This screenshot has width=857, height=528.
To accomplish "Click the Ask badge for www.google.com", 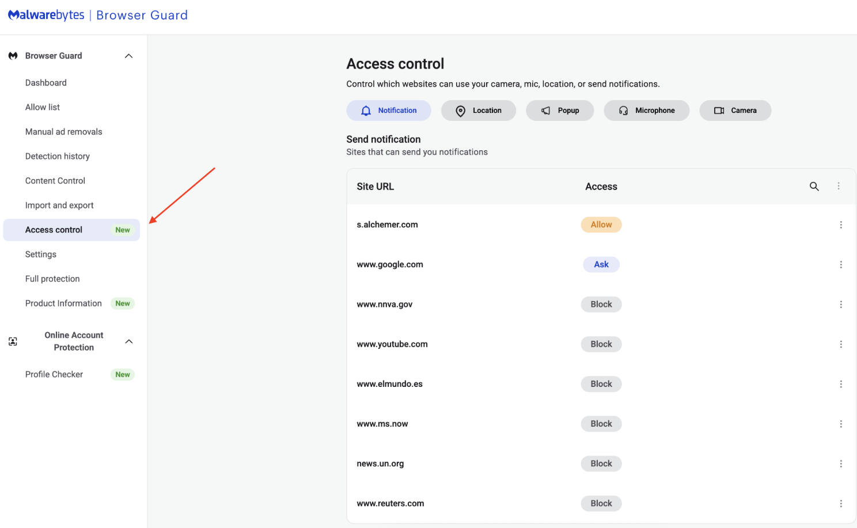I will point(601,265).
